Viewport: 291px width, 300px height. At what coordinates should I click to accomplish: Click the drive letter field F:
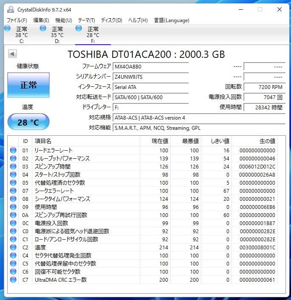tap(151, 108)
